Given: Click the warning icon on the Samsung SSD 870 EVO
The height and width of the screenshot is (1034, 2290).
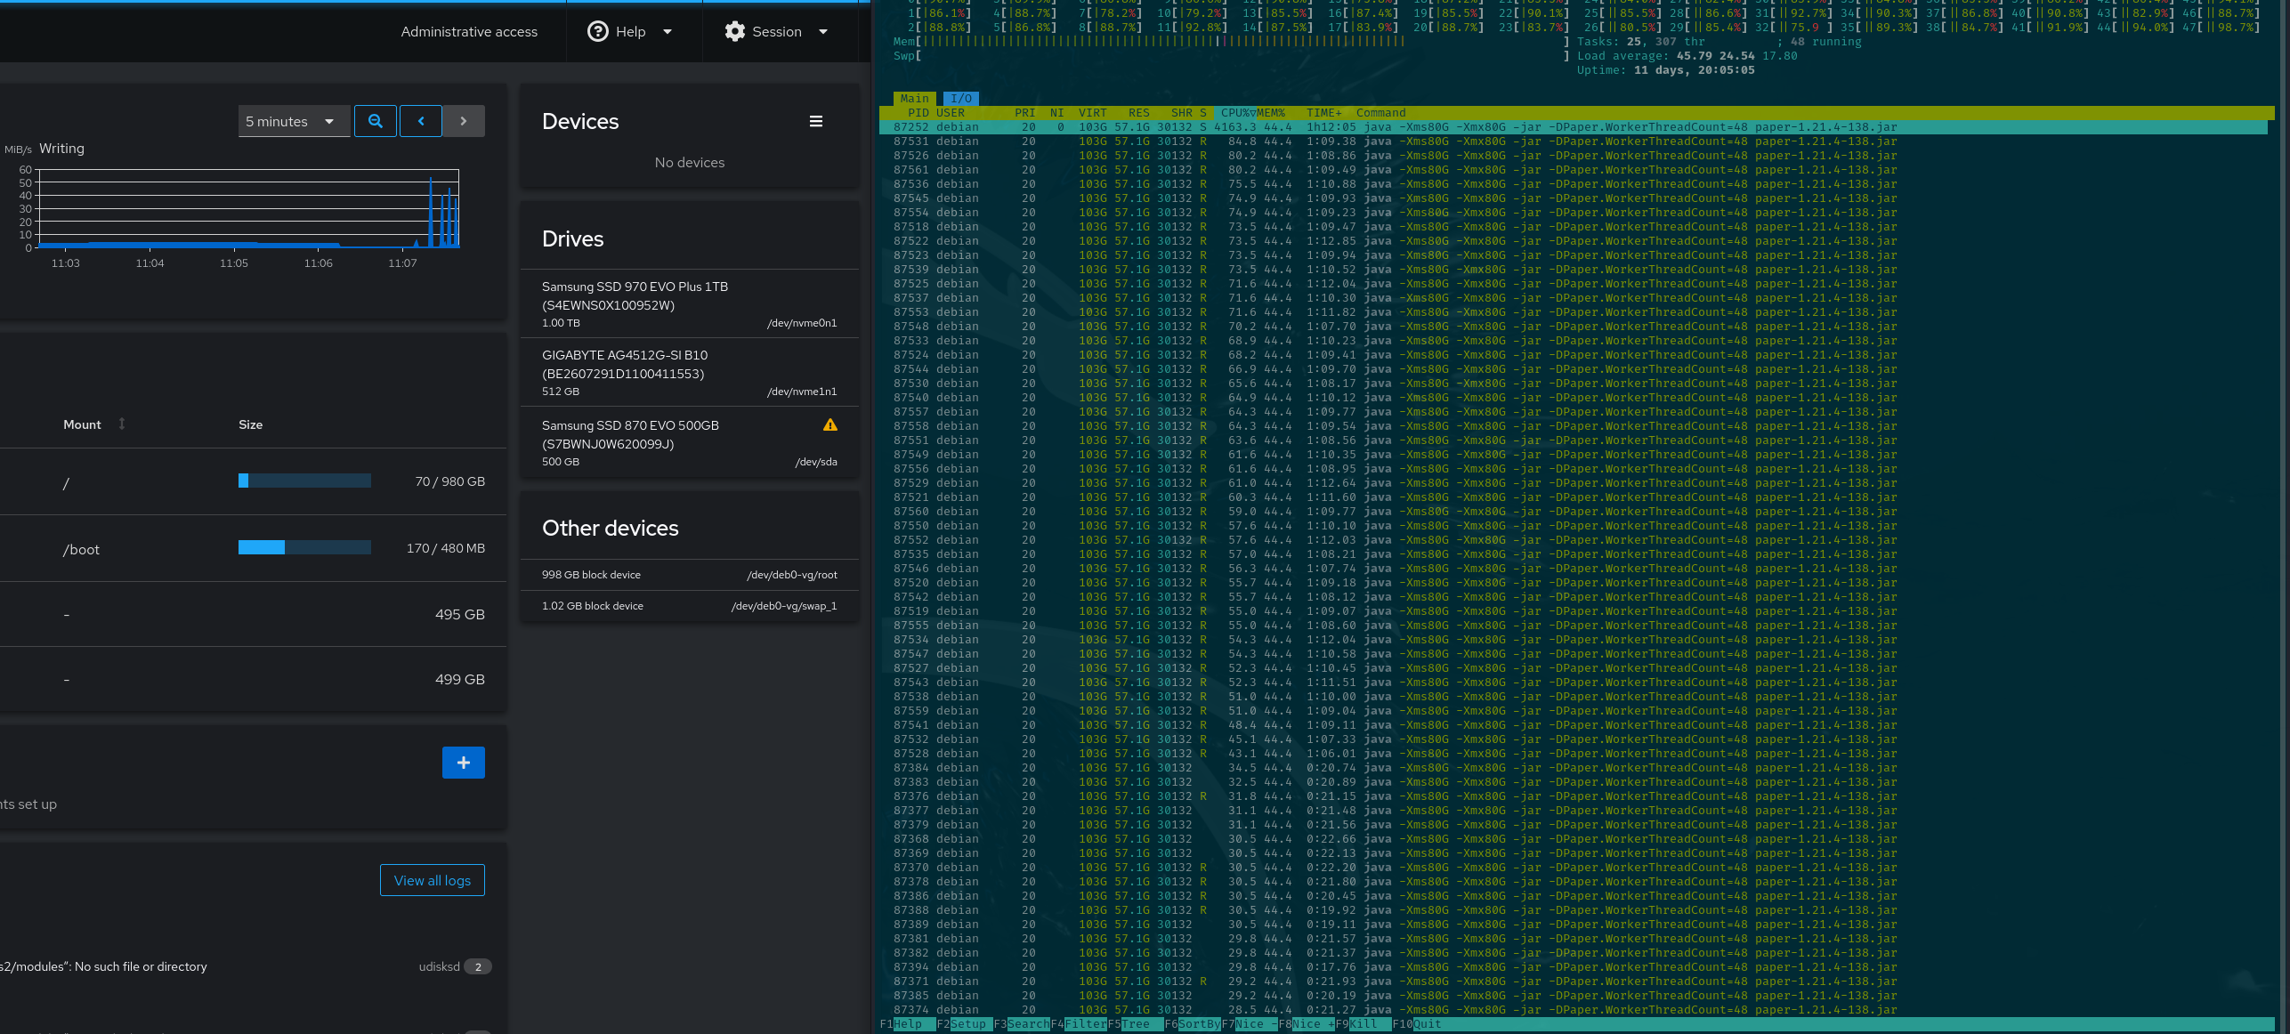Looking at the screenshot, I should 829,425.
